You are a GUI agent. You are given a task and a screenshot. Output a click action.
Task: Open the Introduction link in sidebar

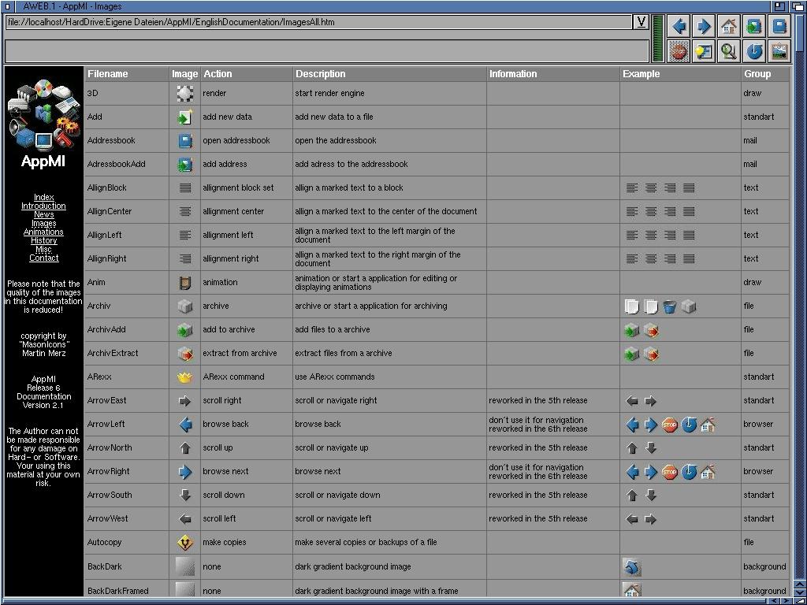pyautogui.click(x=43, y=206)
